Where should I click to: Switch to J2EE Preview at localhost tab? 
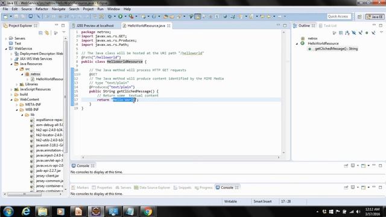pos(95,25)
